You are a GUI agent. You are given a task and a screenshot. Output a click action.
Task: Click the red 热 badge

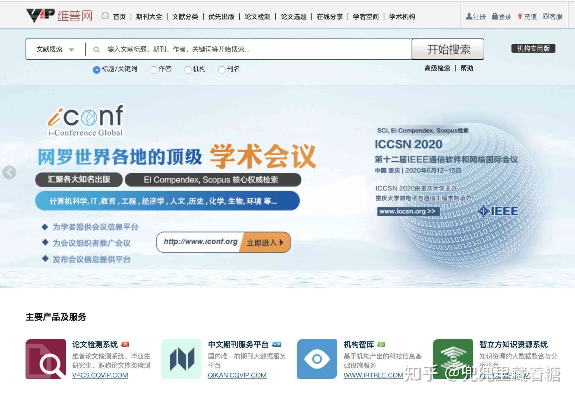point(125,344)
